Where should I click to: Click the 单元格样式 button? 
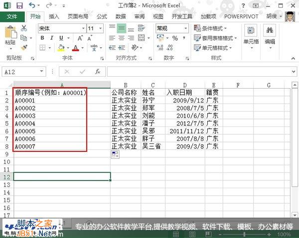click(216, 48)
